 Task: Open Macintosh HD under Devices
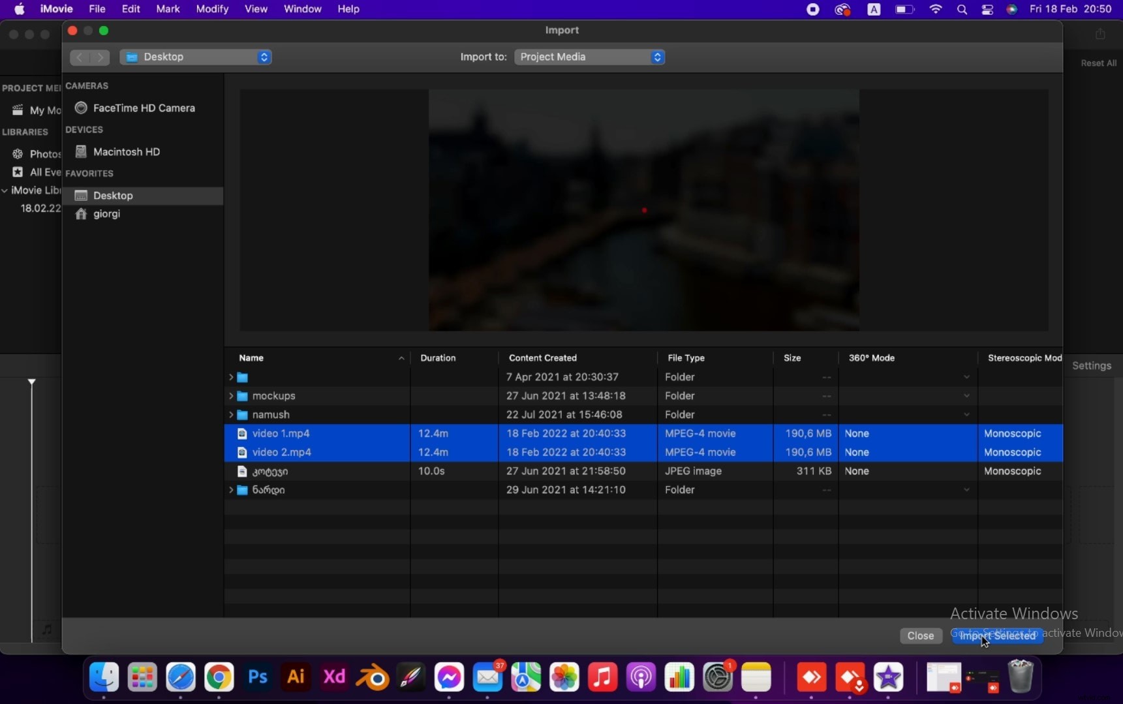coord(125,151)
